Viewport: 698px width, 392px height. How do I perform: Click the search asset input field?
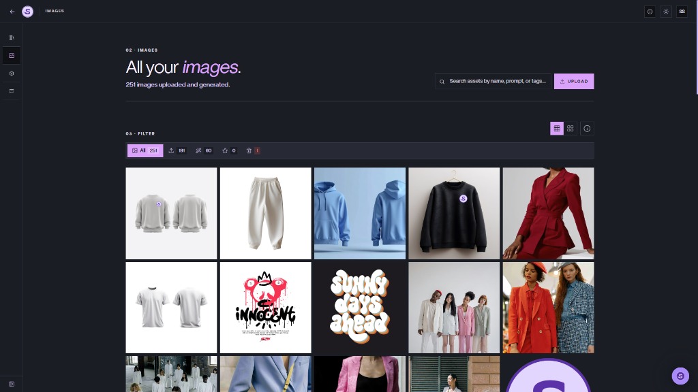pos(493,82)
